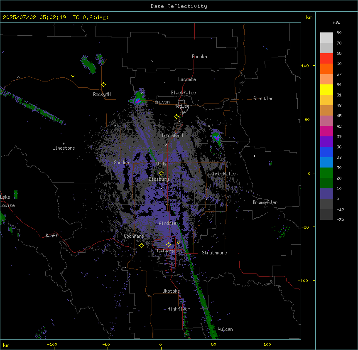Click the HighRiver label
Screen dimensions: 358x350
click(179, 309)
